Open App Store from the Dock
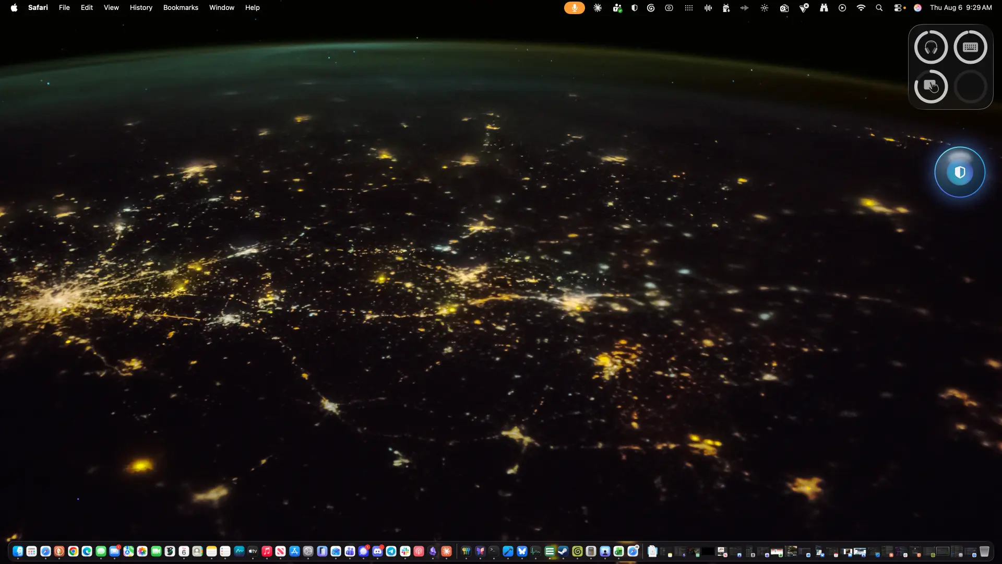 point(294,551)
